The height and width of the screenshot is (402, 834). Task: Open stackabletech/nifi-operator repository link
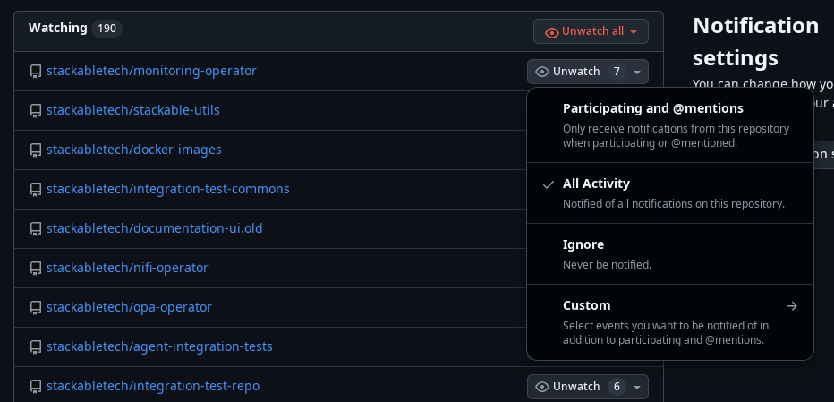128,268
